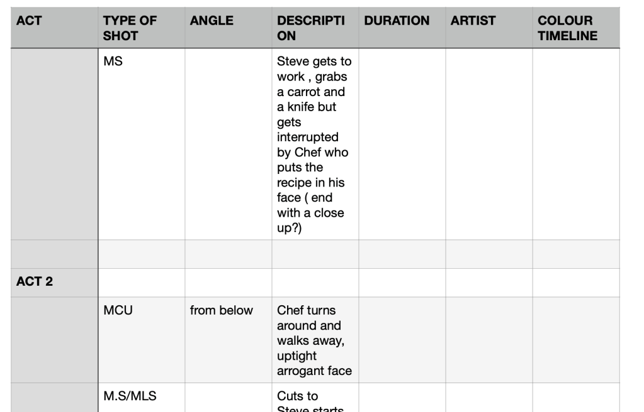Select the ARTIST header cell
This screenshot has height=412, width=644.
click(489, 28)
